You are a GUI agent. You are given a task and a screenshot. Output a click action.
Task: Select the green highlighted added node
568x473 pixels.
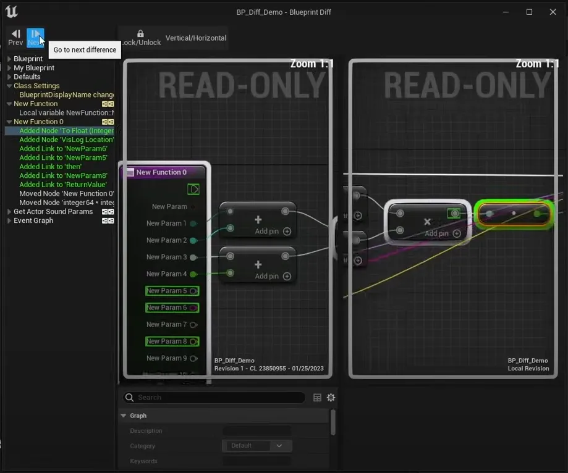click(514, 214)
